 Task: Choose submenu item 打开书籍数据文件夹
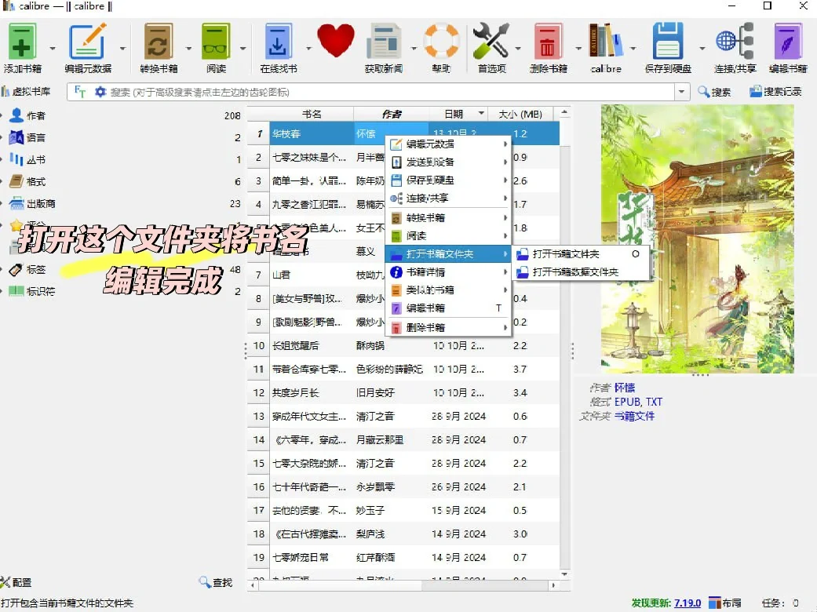point(581,272)
